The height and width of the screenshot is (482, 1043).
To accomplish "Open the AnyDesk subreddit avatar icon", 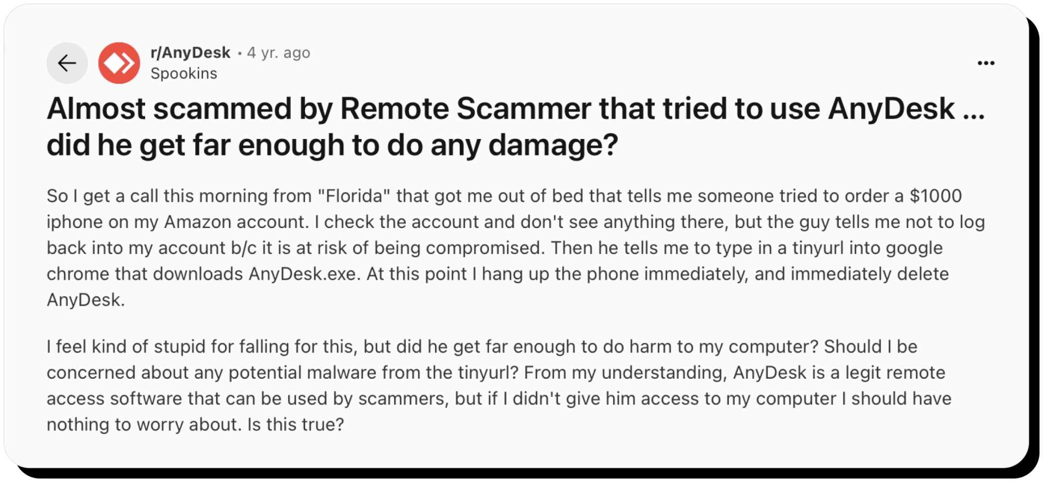I will (x=119, y=63).
